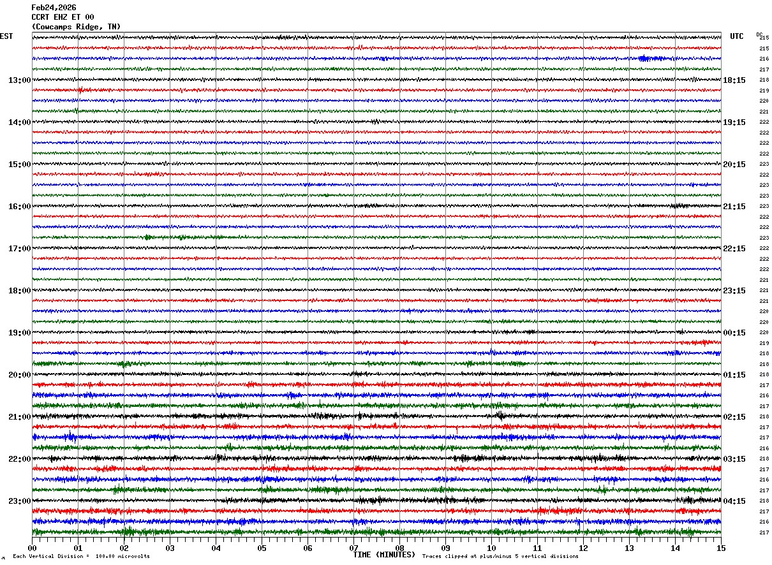Select the 15:00 EST time label

tap(19, 165)
